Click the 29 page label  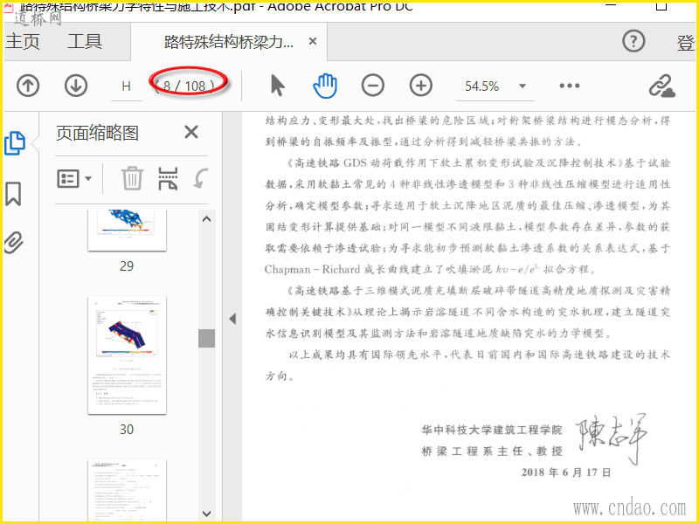pyautogui.click(x=127, y=266)
